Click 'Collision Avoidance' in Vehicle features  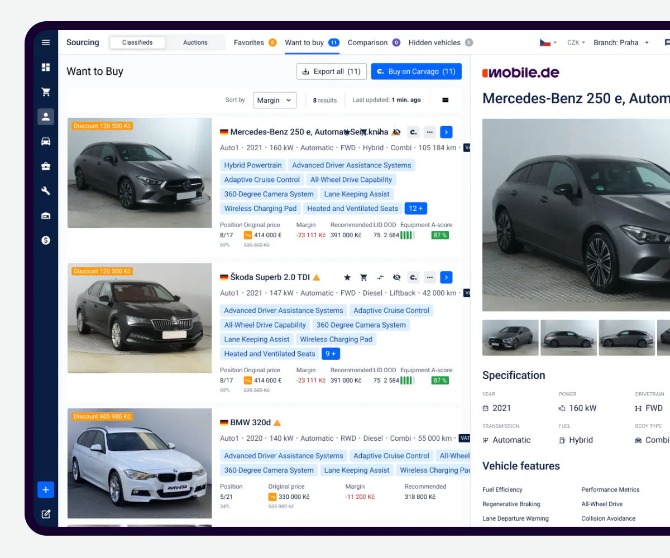click(x=609, y=518)
